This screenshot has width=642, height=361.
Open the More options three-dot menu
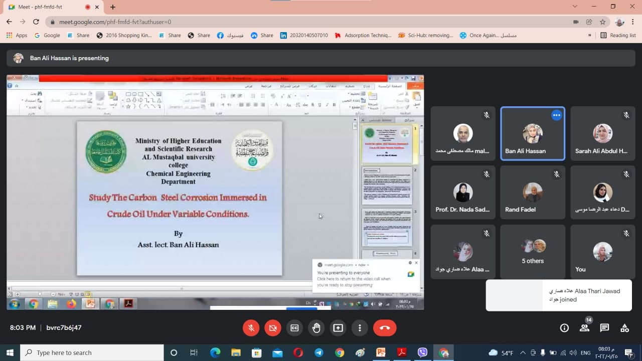360,328
